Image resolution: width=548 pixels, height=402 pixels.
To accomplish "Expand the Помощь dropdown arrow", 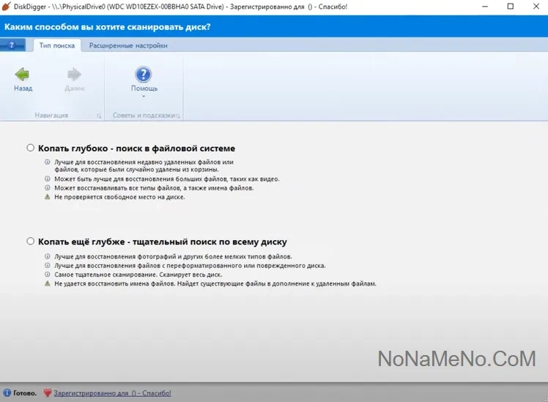I will click(144, 97).
